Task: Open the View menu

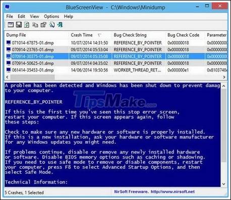Action: tap(34, 17)
